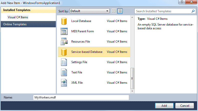Switch to medium icons list view

120,11
